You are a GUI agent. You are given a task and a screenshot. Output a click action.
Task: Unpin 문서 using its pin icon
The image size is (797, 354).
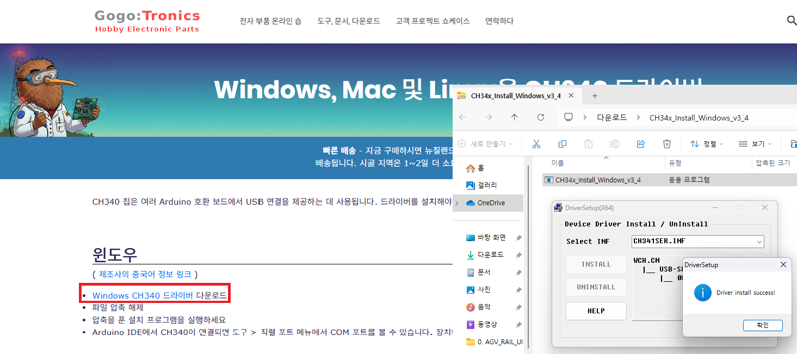(518, 273)
